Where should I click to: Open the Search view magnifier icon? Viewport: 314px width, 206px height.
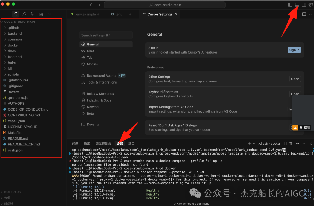click(24, 14)
